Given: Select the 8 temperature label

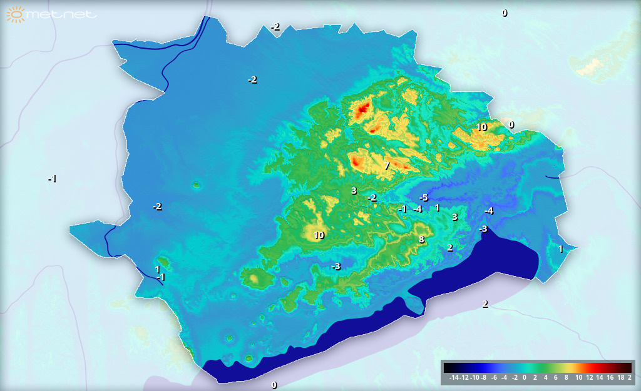Looking at the screenshot, I should pos(421,239).
